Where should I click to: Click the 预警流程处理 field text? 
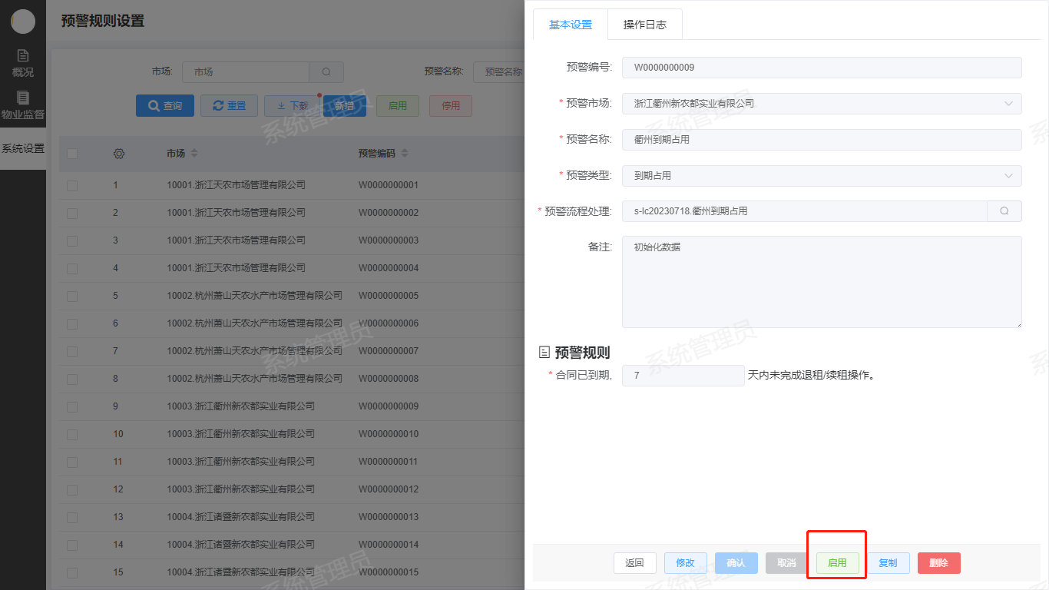coord(804,211)
